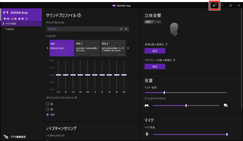Click the マイク音量 slider handle

click(227, 134)
